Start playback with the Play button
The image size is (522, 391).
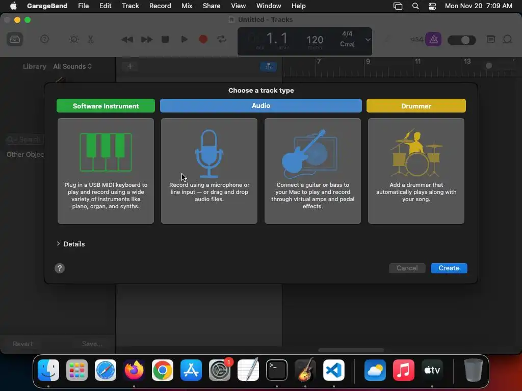click(184, 39)
